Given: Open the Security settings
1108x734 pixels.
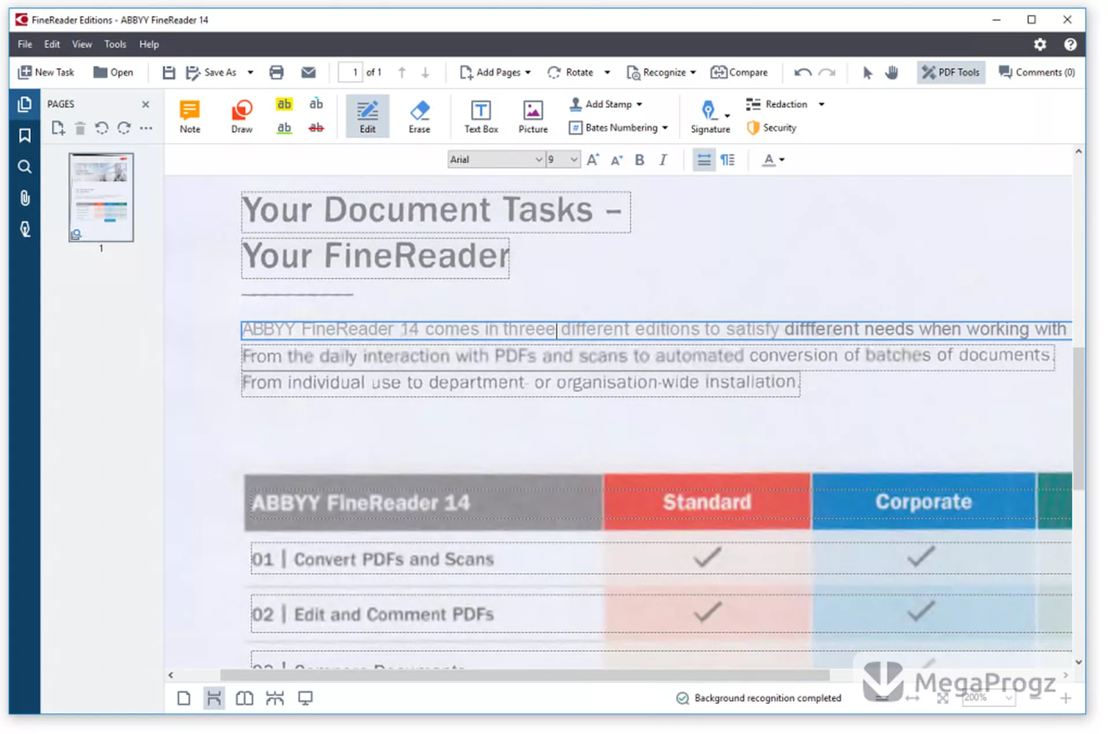Looking at the screenshot, I should (772, 128).
